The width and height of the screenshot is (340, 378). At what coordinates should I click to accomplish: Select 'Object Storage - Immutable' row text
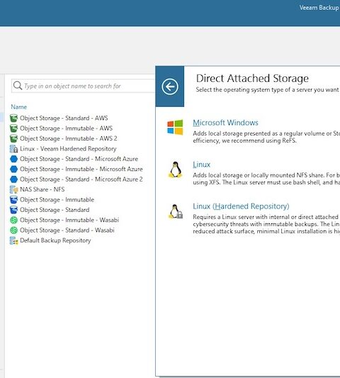coord(57,200)
